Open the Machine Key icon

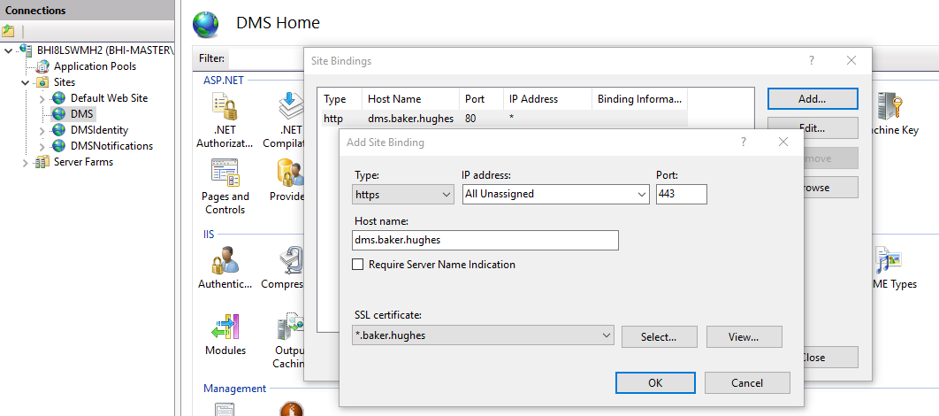[888, 110]
